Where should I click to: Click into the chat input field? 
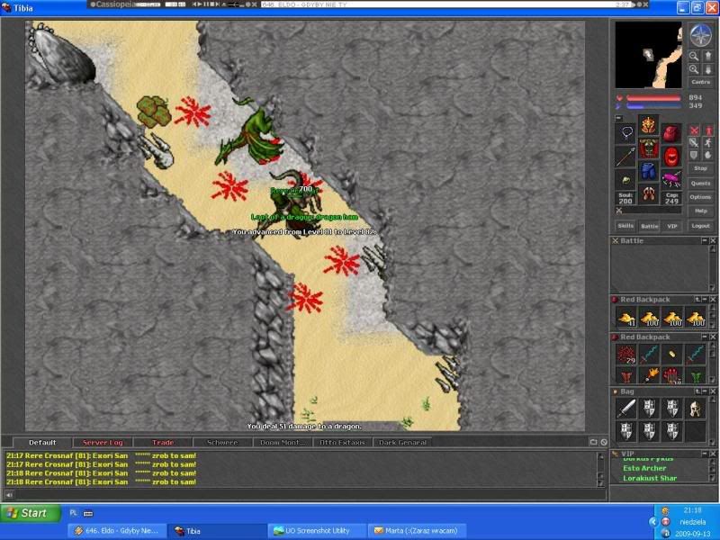310,494
